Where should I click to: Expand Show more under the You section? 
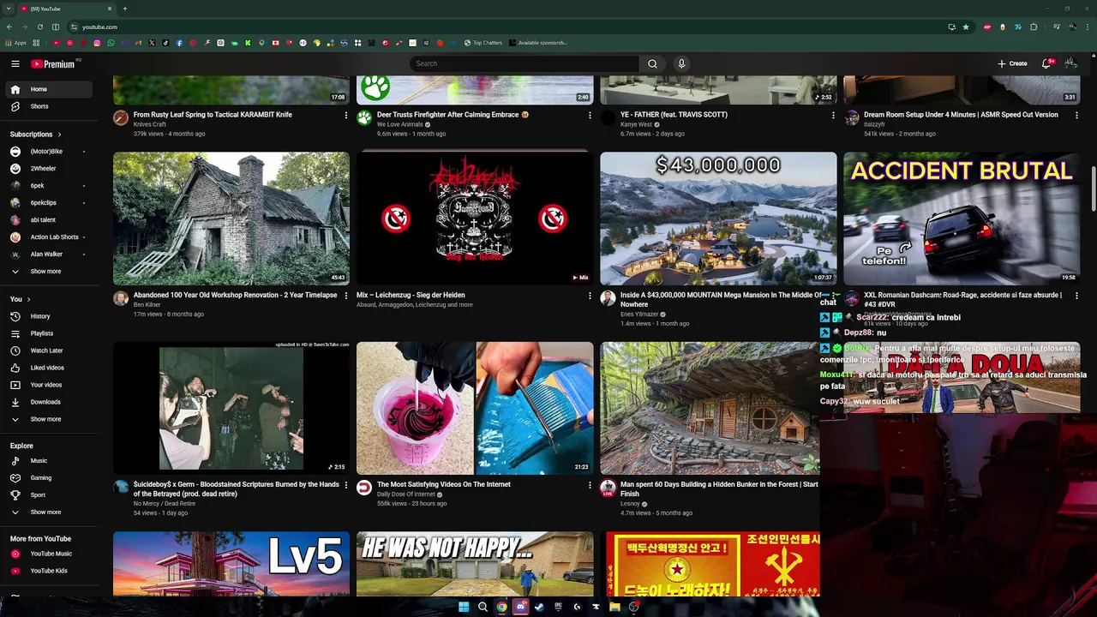[x=48, y=419]
